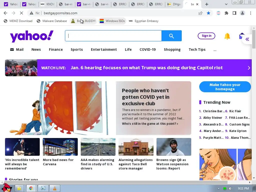Open the profile avatar icon
The height and width of the screenshot is (192, 256).
[x=242, y=13]
